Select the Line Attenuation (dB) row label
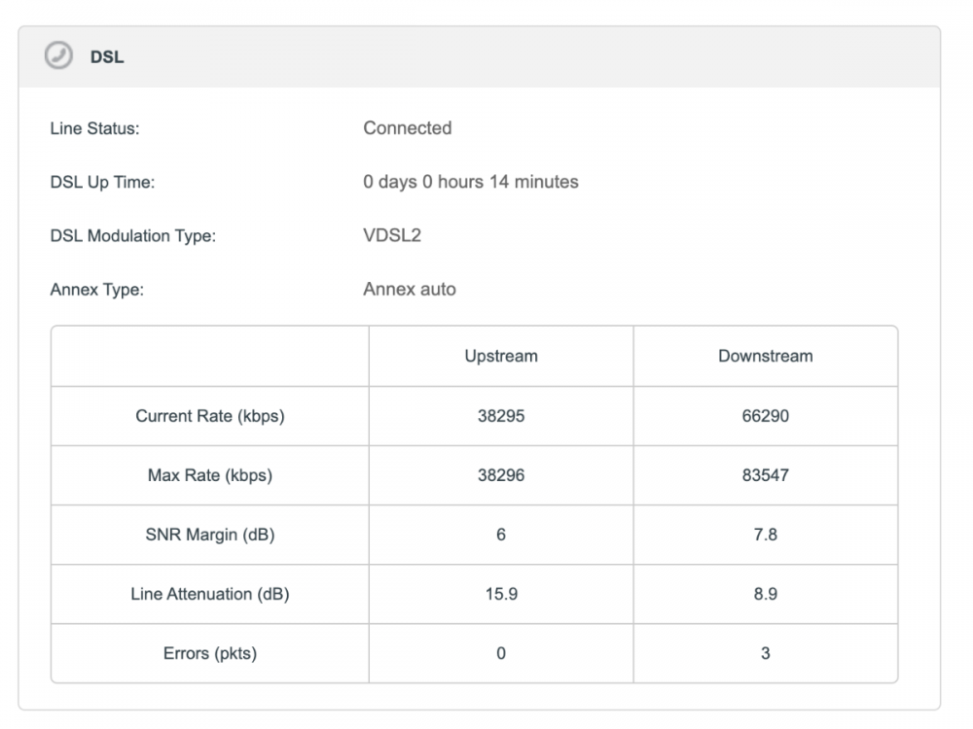This screenshot has width=973, height=729. pyautogui.click(x=210, y=594)
